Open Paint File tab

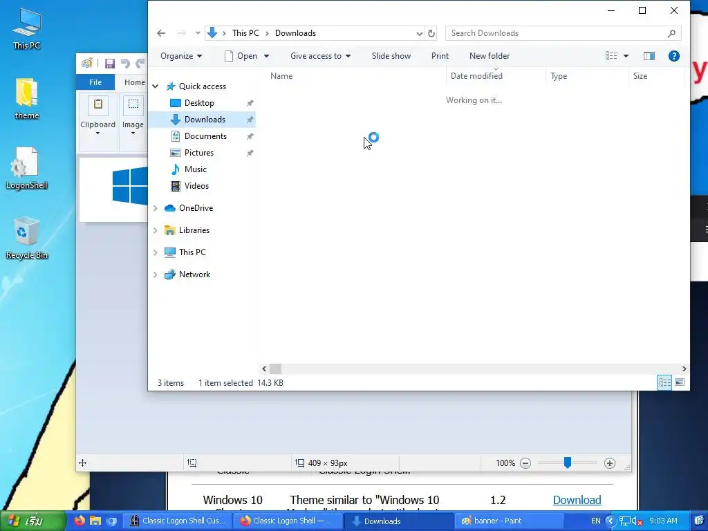[x=95, y=82]
